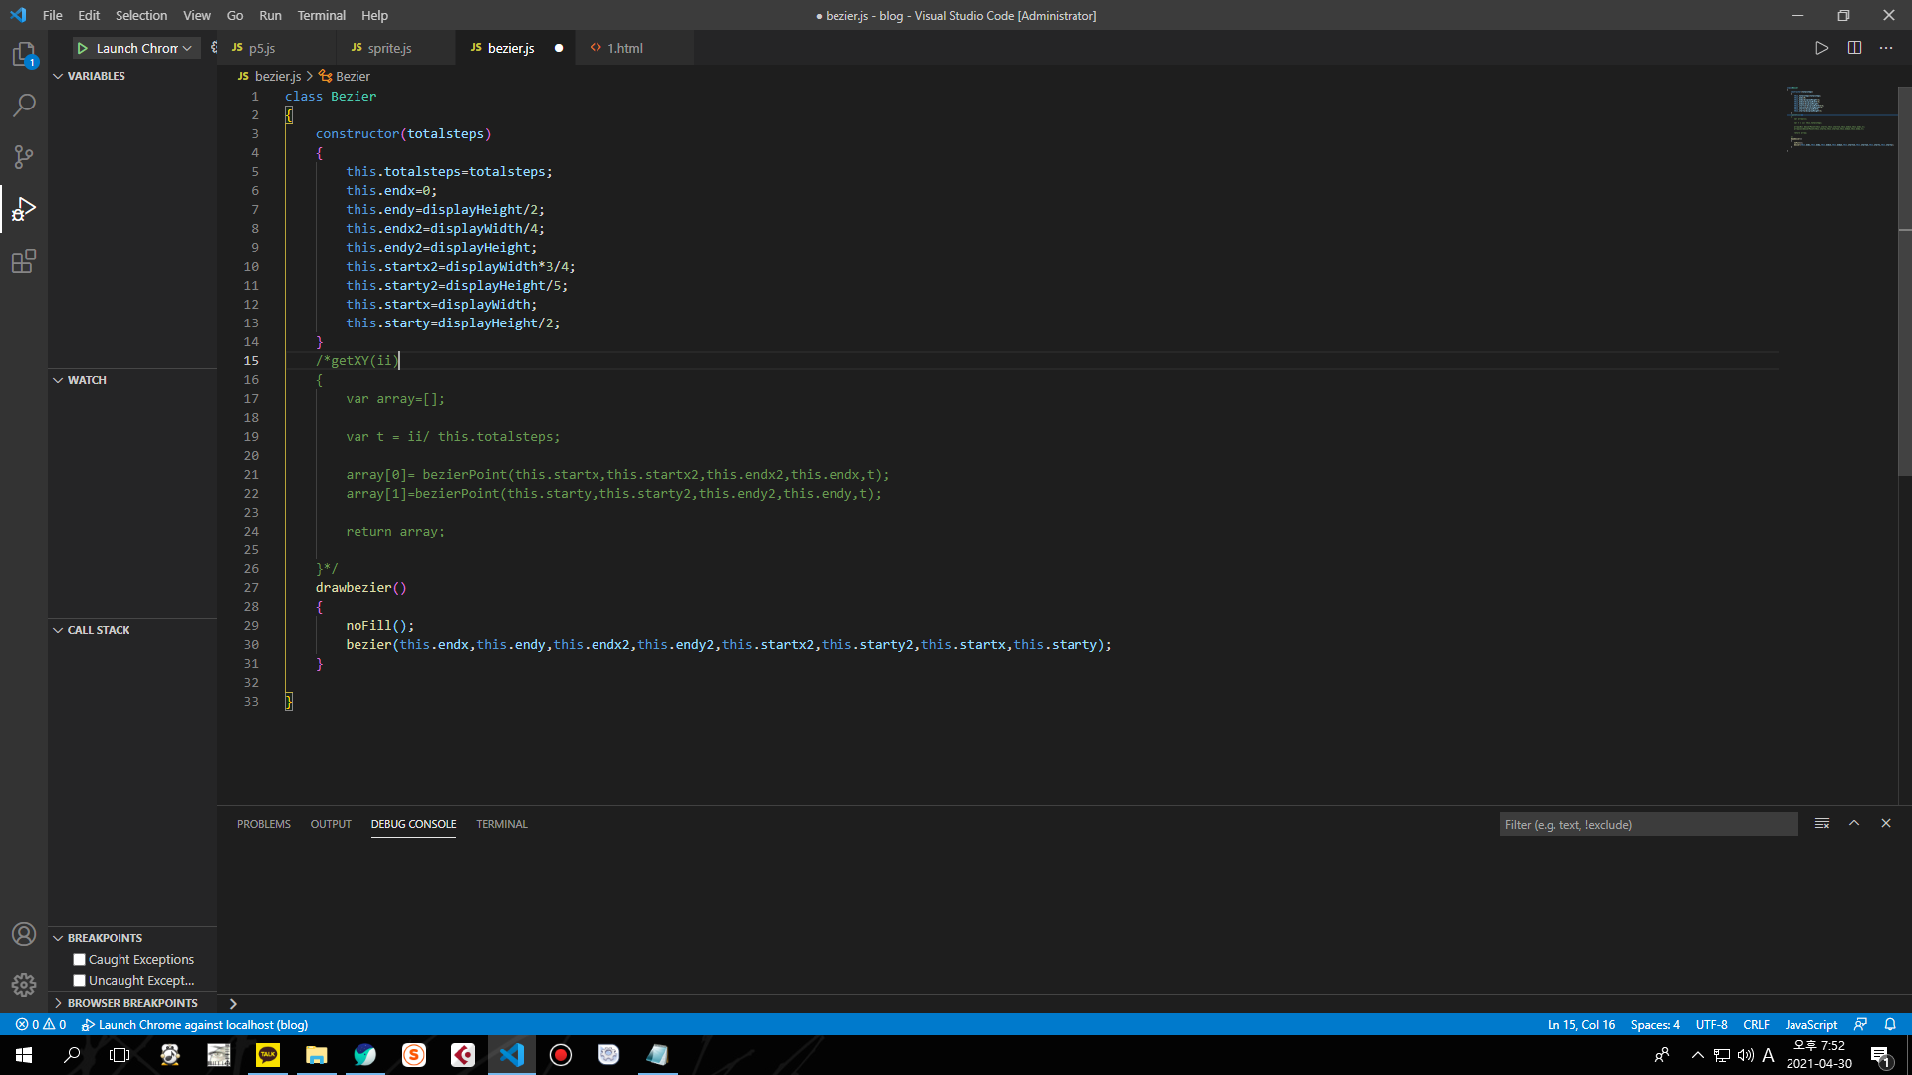Click the Run code play icon

coord(1821,48)
